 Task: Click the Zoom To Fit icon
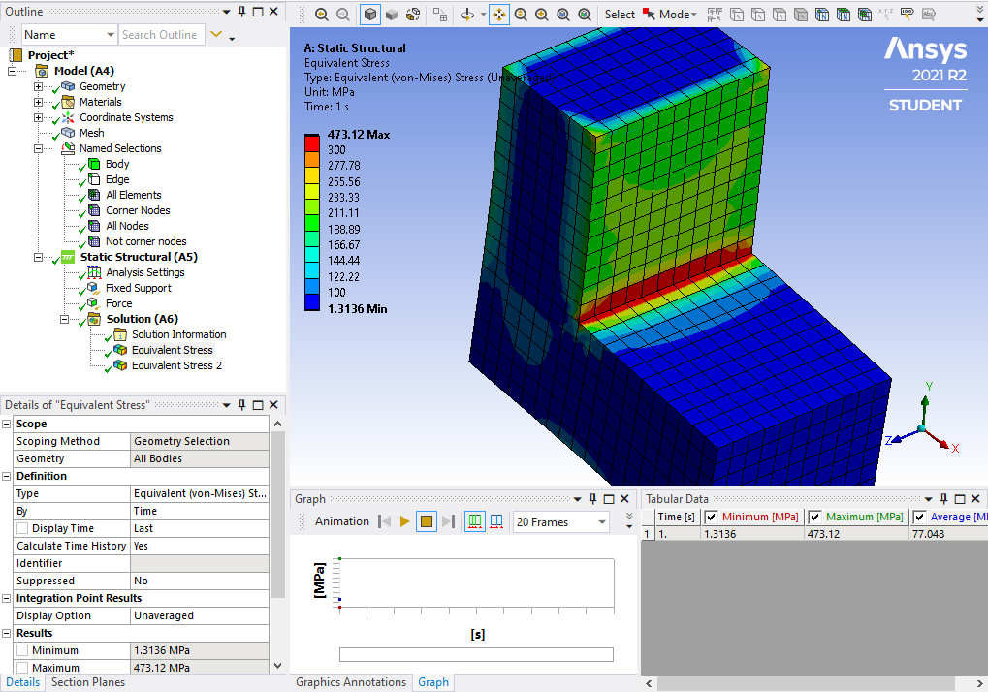(562, 15)
